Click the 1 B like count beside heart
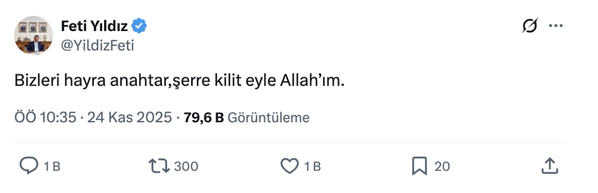598x193 pixels. tap(312, 166)
